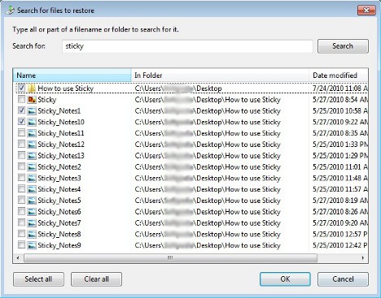The width and height of the screenshot is (381, 298).
Task: Tick the Sticky_Notes8 checkbox
Action: tap(21, 234)
